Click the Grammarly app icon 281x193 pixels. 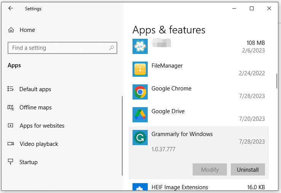point(140,138)
